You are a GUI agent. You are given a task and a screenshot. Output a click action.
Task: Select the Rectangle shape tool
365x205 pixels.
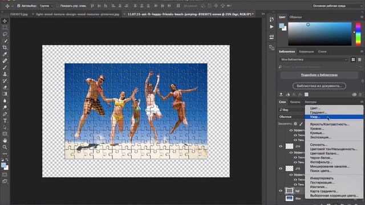click(x=5, y=134)
